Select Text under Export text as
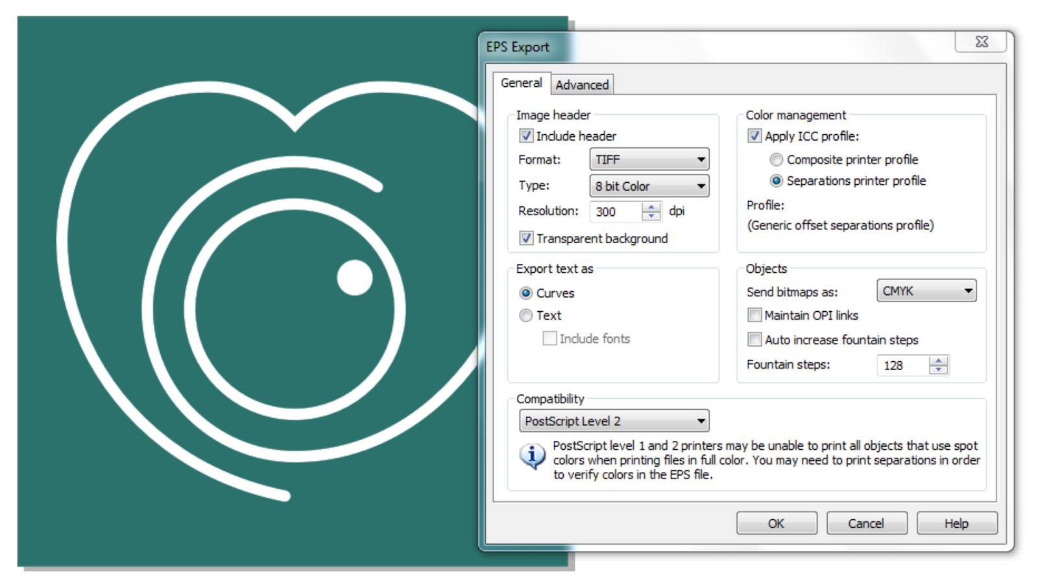1038x588 pixels. click(525, 316)
